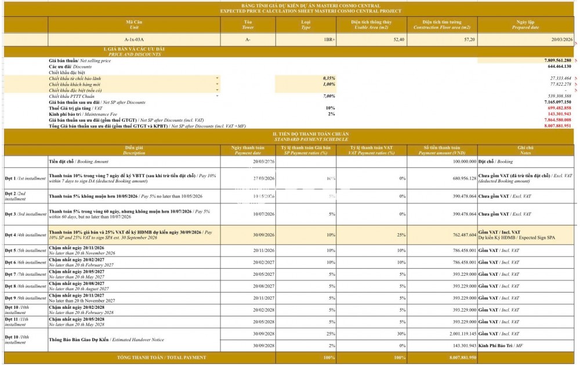Image resolution: width=580 pixels, height=365 pixels.
Task: Select 5th installment amount 786.458.001
Action: point(465,250)
